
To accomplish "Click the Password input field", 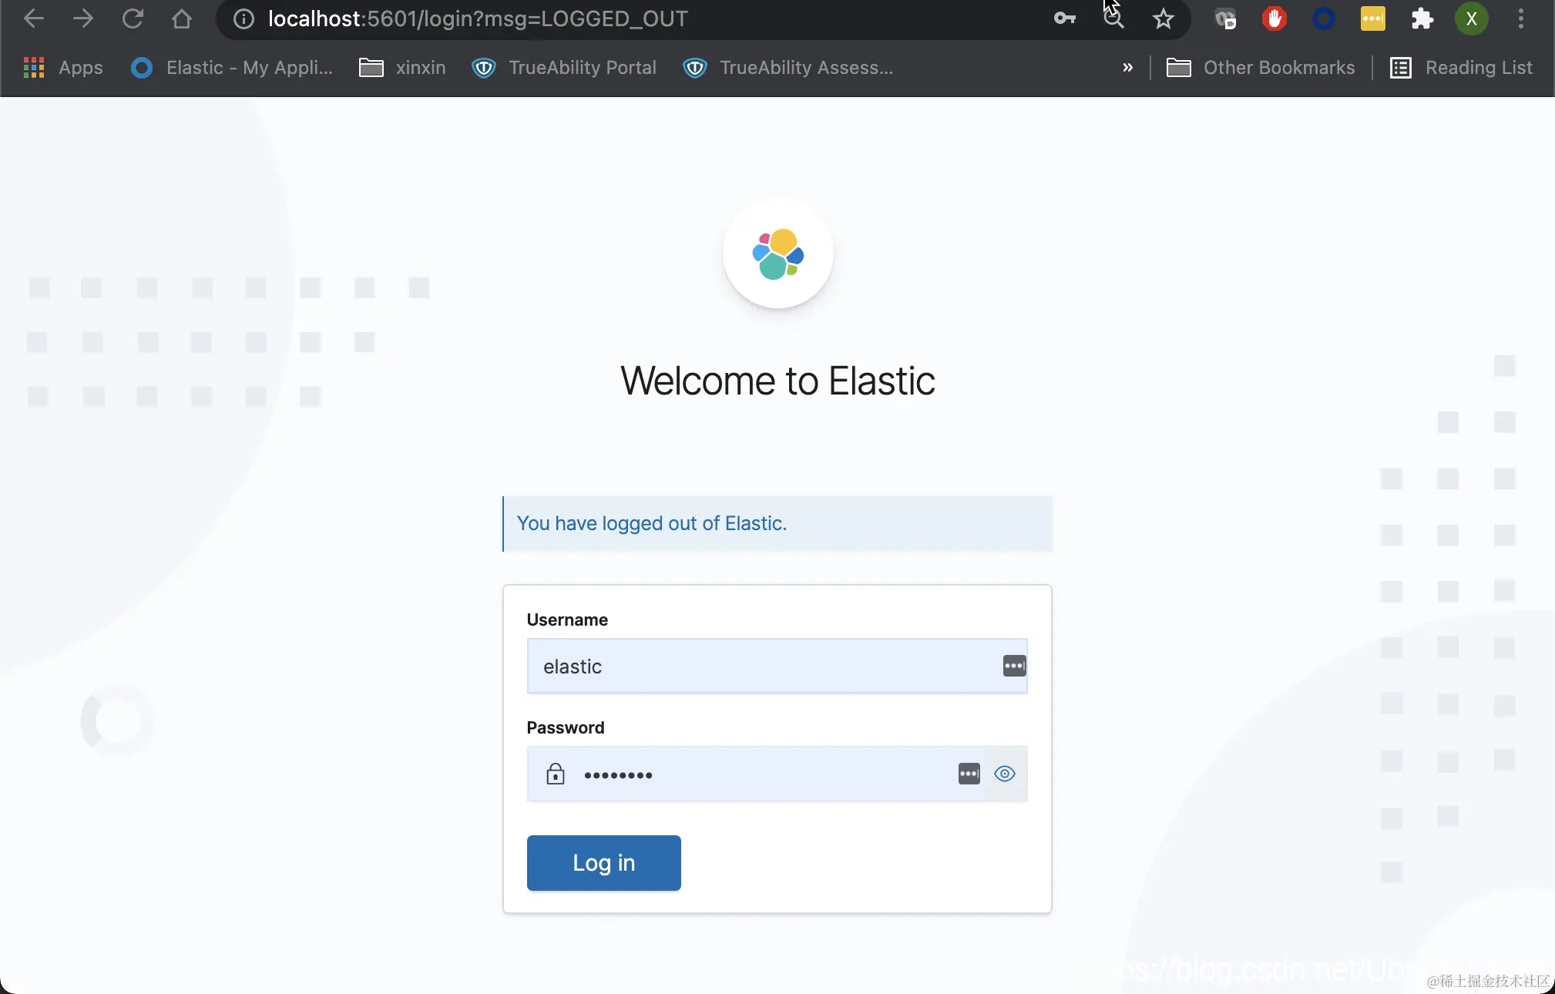I will [x=763, y=774].
